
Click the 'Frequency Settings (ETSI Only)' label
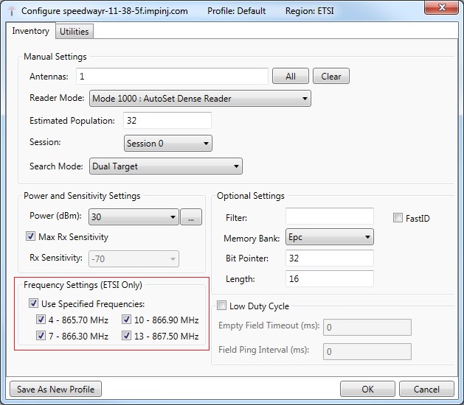pyautogui.click(x=83, y=285)
